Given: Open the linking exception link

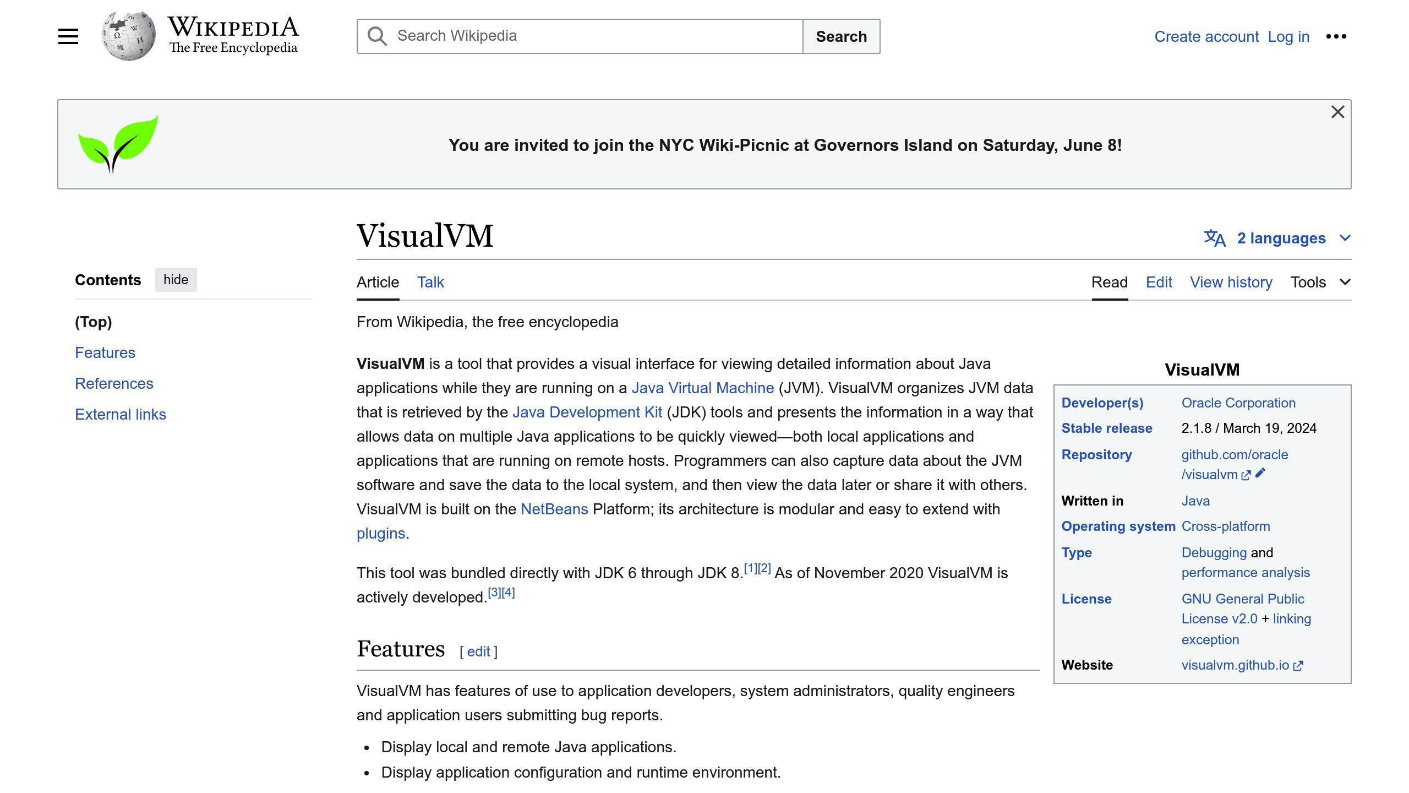Looking at the screenshot, I should click(x=1292, y=619).
